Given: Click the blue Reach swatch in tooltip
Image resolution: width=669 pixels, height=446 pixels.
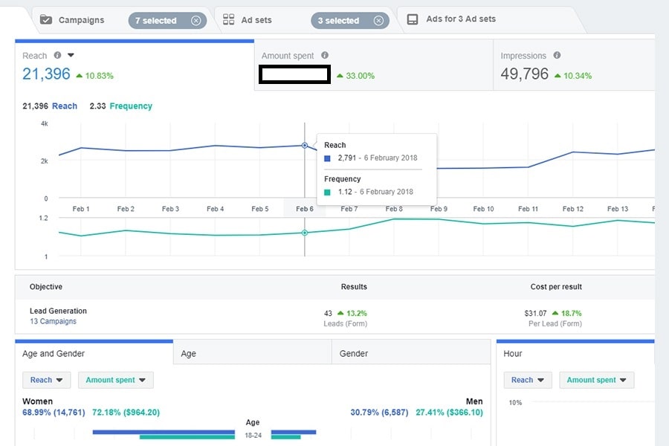Looking at the screenshot, I should coord(327,158).
